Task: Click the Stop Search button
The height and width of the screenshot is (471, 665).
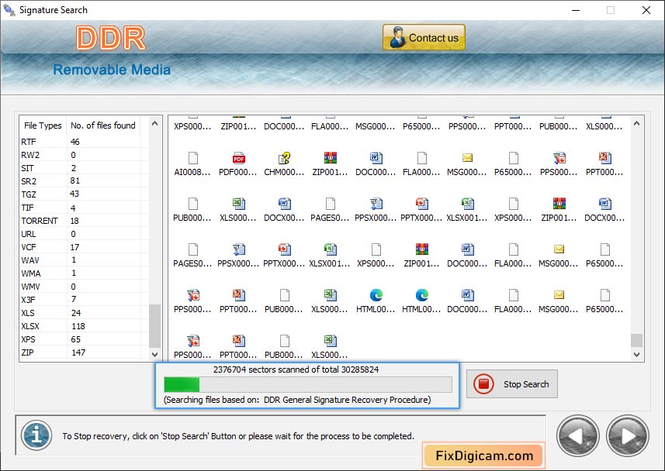Action: (512, 384)
